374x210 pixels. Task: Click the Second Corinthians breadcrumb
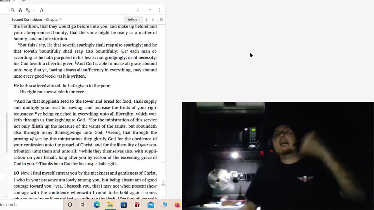click(27, 20)
